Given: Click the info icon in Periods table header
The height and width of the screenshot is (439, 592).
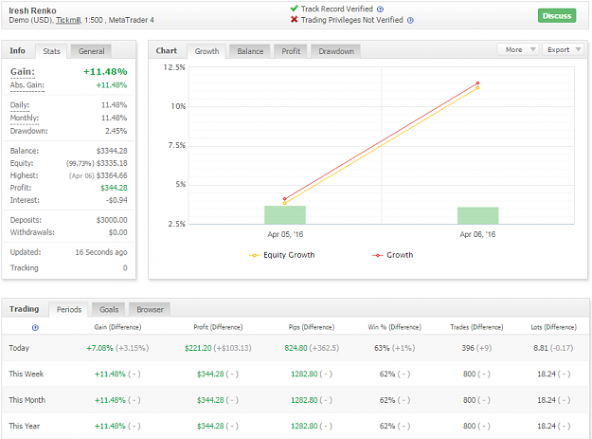Looking at the screenshot, I should (35, 327).
